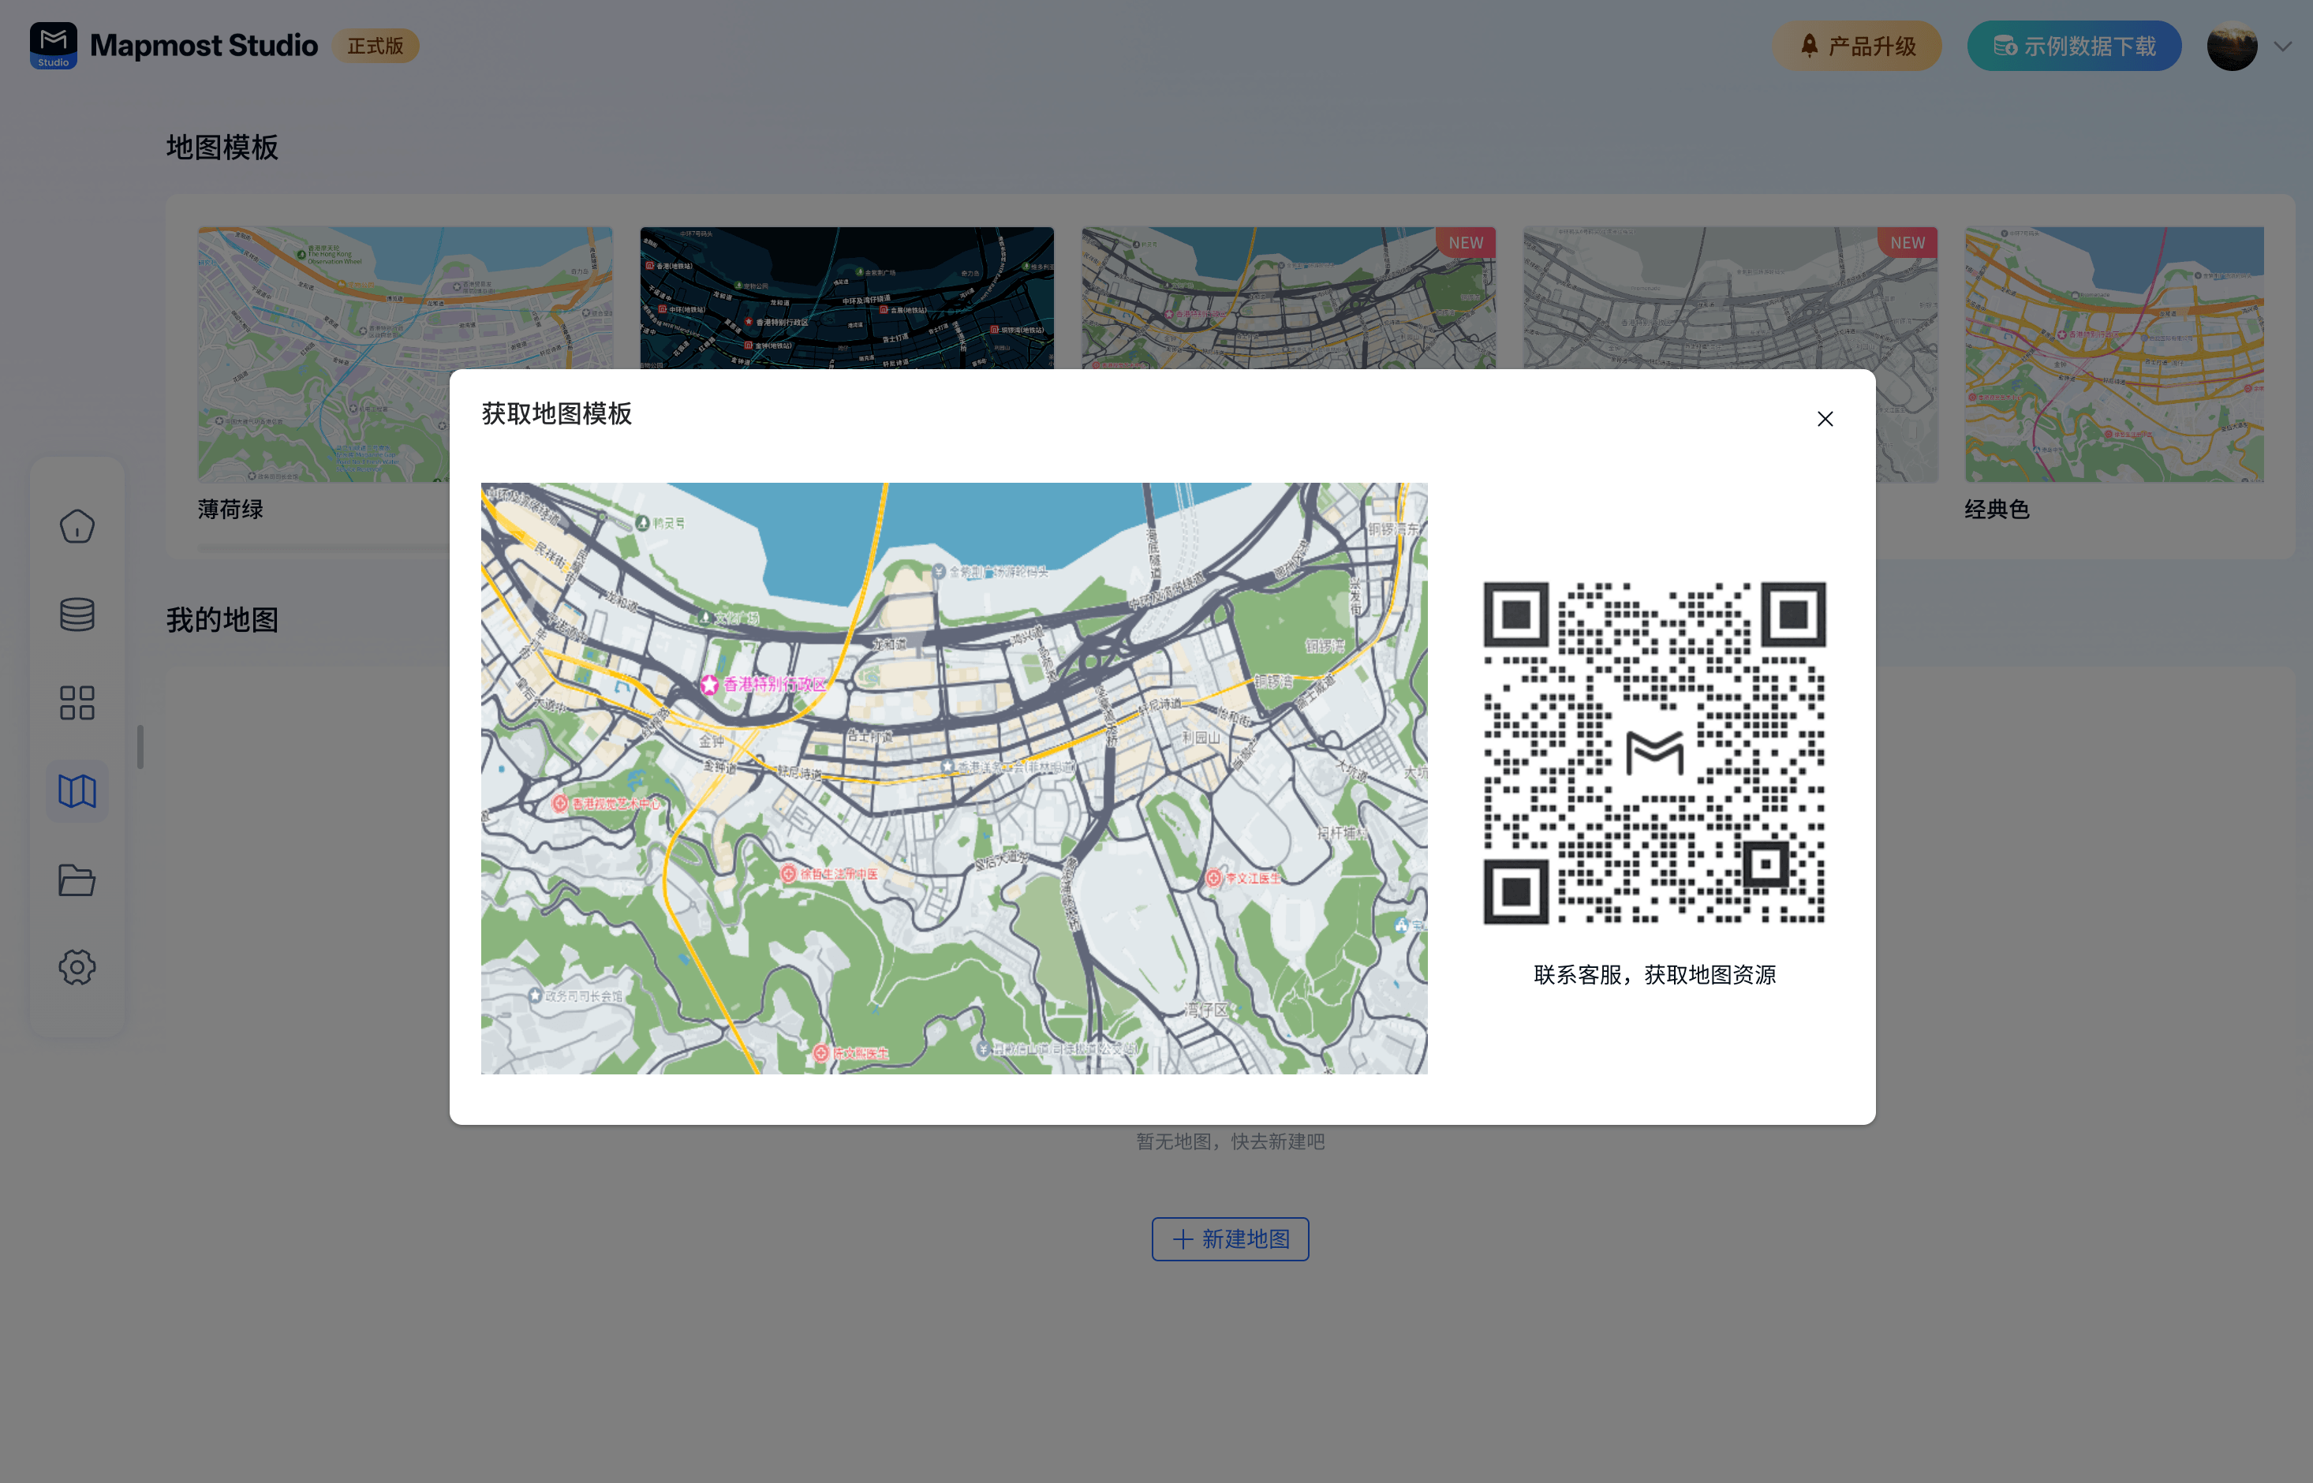Click the home icon in the sidebar
The height and width of the screenshot is (1483, 2313).
(77, 526)
